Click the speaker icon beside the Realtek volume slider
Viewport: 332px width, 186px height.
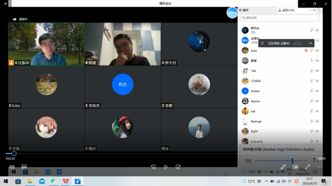point(247,161)
